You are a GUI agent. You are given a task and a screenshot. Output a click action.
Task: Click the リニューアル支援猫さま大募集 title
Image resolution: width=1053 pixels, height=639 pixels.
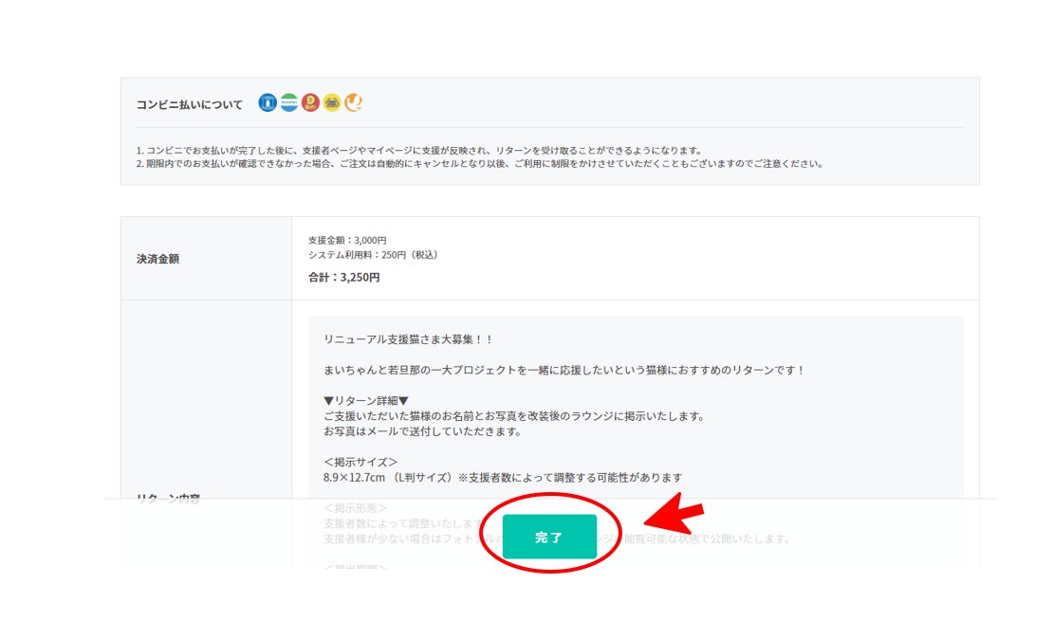point(408,339)
